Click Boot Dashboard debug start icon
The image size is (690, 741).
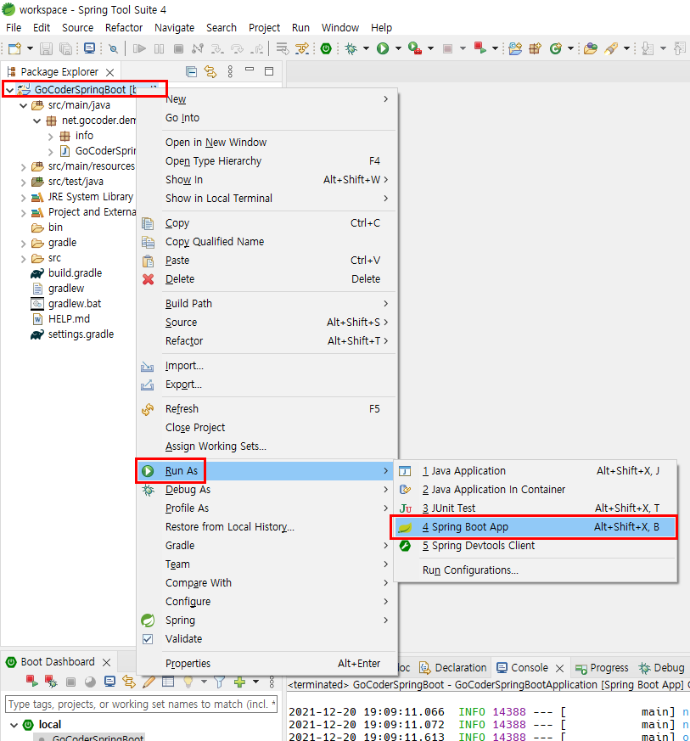[51, 682]
